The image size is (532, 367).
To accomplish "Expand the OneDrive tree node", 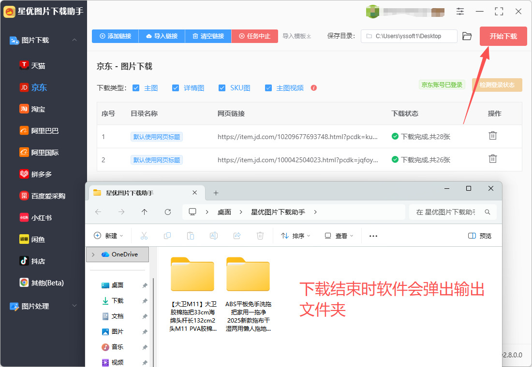I will 93,254.
